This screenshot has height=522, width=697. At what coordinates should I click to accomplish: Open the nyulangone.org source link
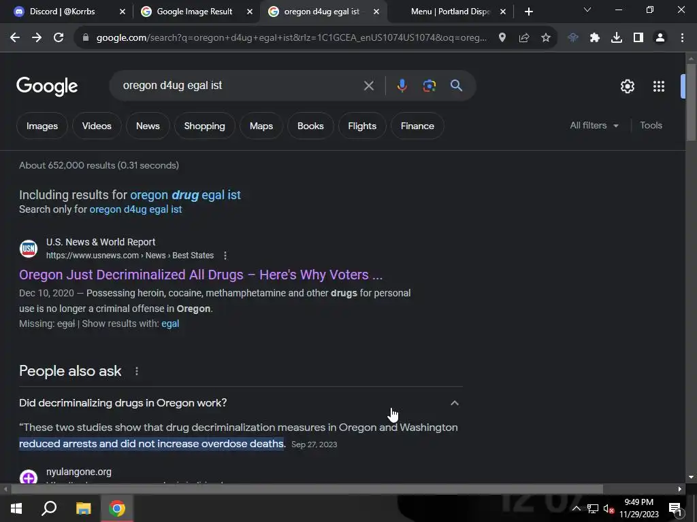click(79, 472)
